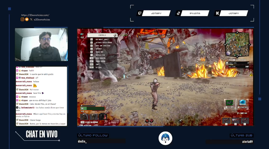
Task: Click the JOTAPY Kick label
Action: (x=234, y=13)
